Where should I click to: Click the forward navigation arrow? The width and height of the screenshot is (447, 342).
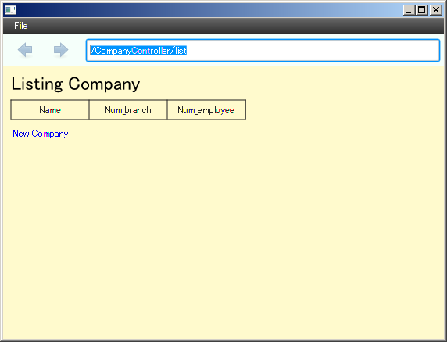coord(61,50)
